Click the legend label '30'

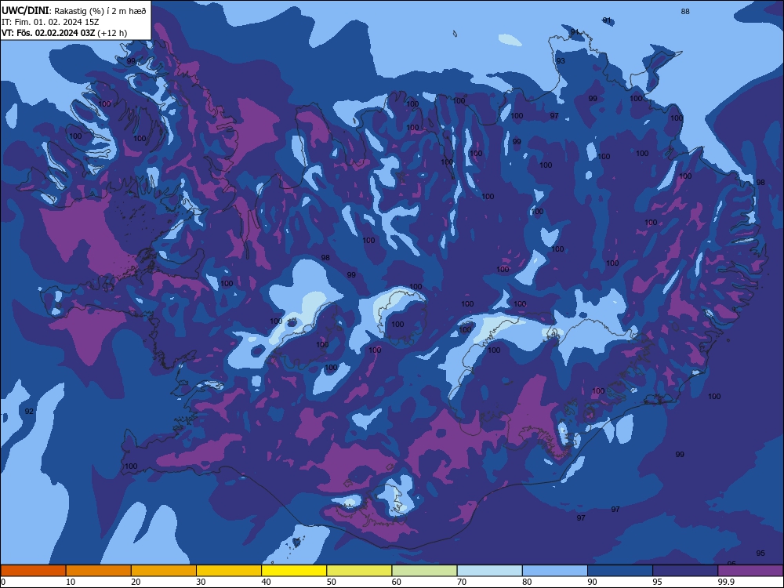[x=201, y=582]
